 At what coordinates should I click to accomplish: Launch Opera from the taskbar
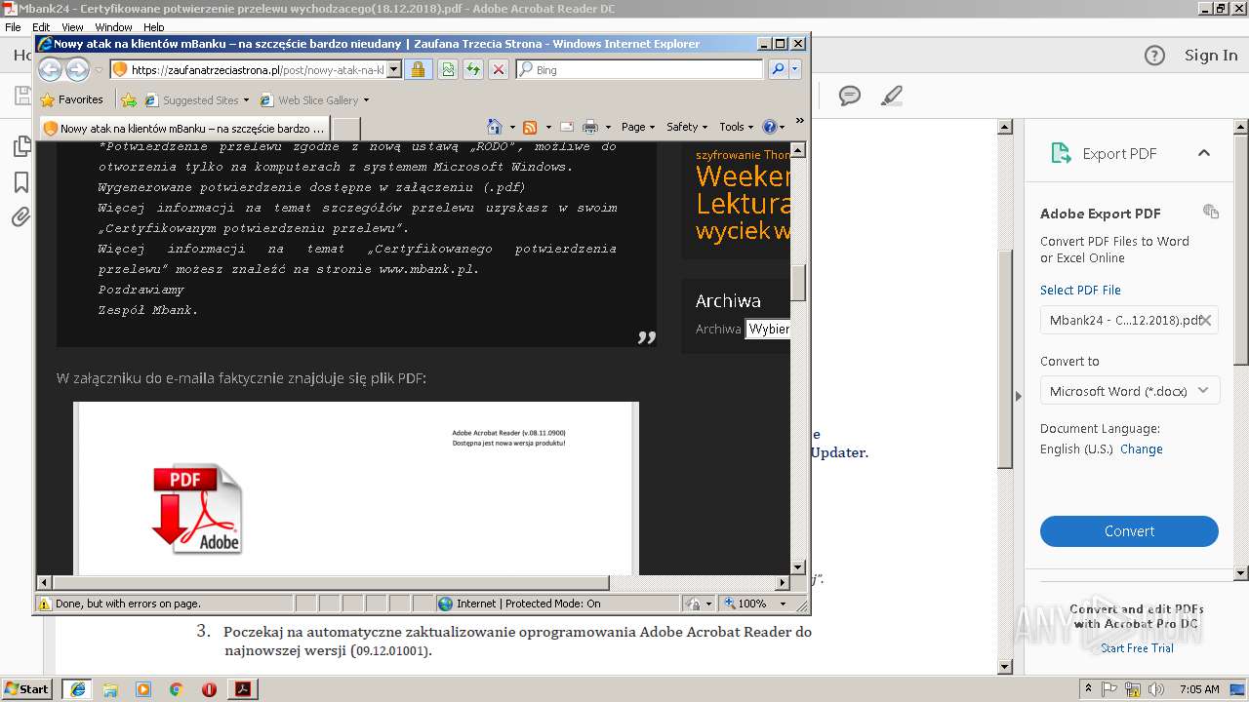[209, 689]
